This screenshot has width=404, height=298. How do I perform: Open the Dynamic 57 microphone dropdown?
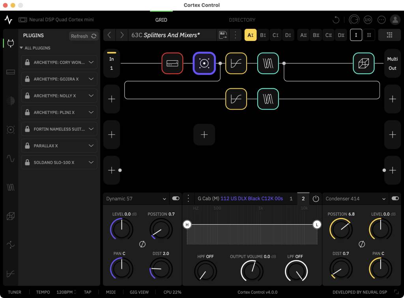coord(136,198)
